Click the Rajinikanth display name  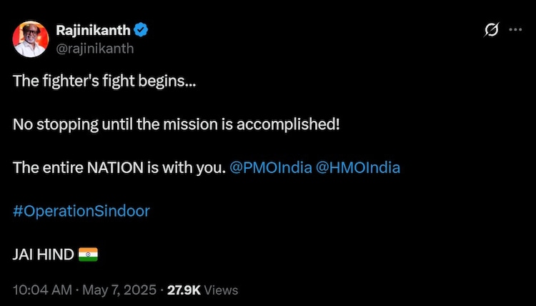(x=93, y=30)
